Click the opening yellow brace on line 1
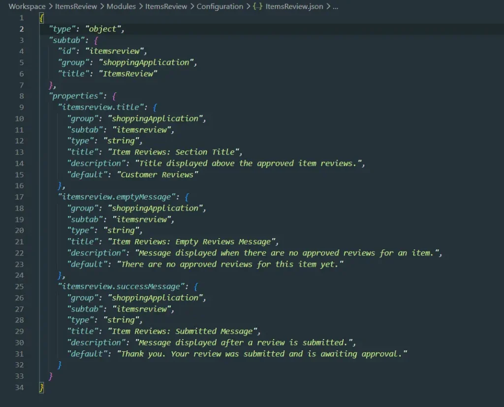This screenshot has height=407, width=504. (41, 18)
